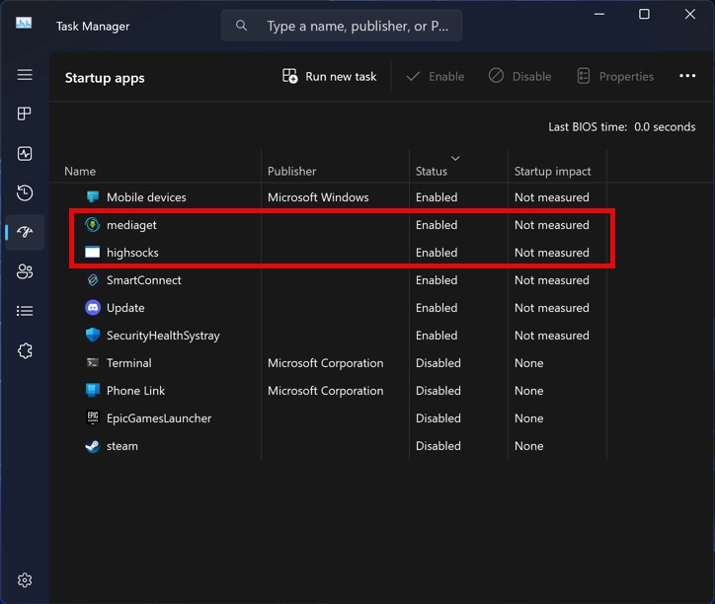Open the hamburger navigation menu
The width and height of the screenshot is (715, 604).
25,74
